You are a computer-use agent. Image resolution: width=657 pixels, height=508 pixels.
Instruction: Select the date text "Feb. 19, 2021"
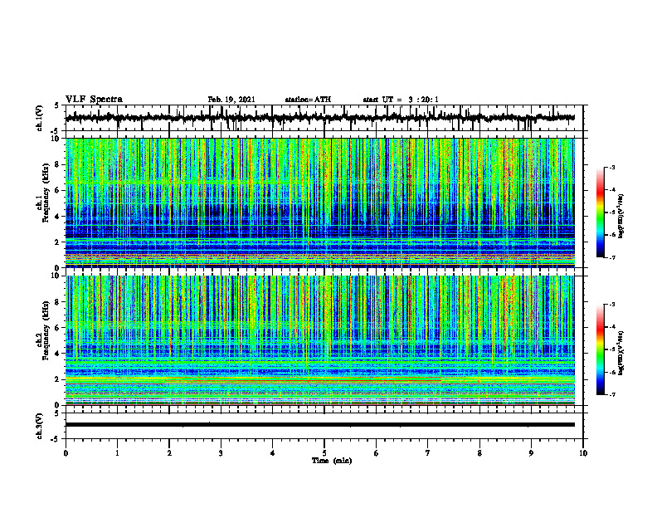pos(231,100)
